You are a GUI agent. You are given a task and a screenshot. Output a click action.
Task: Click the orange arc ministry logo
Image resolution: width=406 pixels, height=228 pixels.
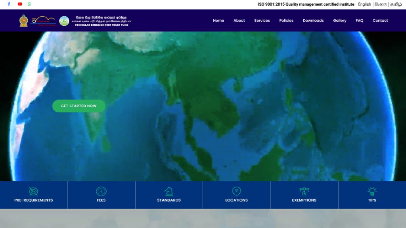click(x=43, y=21)
